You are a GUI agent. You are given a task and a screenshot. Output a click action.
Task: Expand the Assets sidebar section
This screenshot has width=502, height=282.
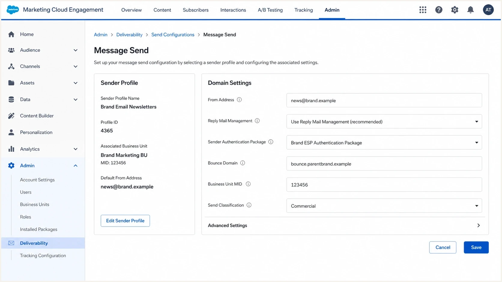click(76, 83)
